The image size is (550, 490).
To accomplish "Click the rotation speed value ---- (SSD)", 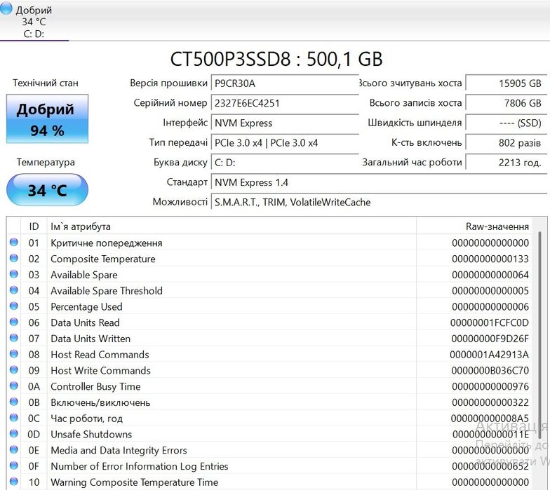I will tap(507, 123).
